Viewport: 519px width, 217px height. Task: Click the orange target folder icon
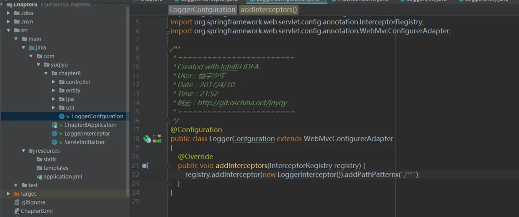pos(17,194)
